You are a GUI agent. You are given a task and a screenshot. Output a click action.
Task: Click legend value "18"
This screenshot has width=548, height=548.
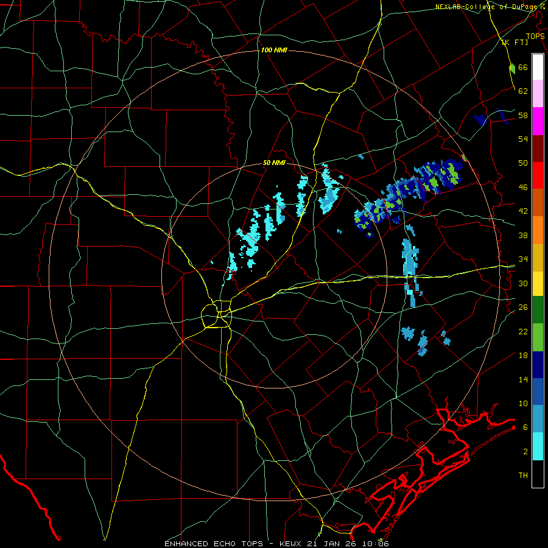tap(523, 356)
